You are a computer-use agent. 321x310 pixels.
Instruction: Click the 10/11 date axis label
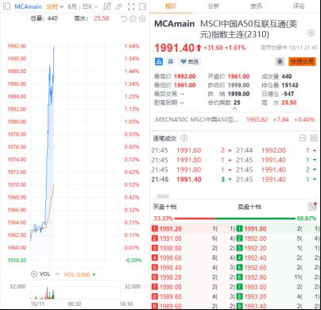tap(37, 304)
